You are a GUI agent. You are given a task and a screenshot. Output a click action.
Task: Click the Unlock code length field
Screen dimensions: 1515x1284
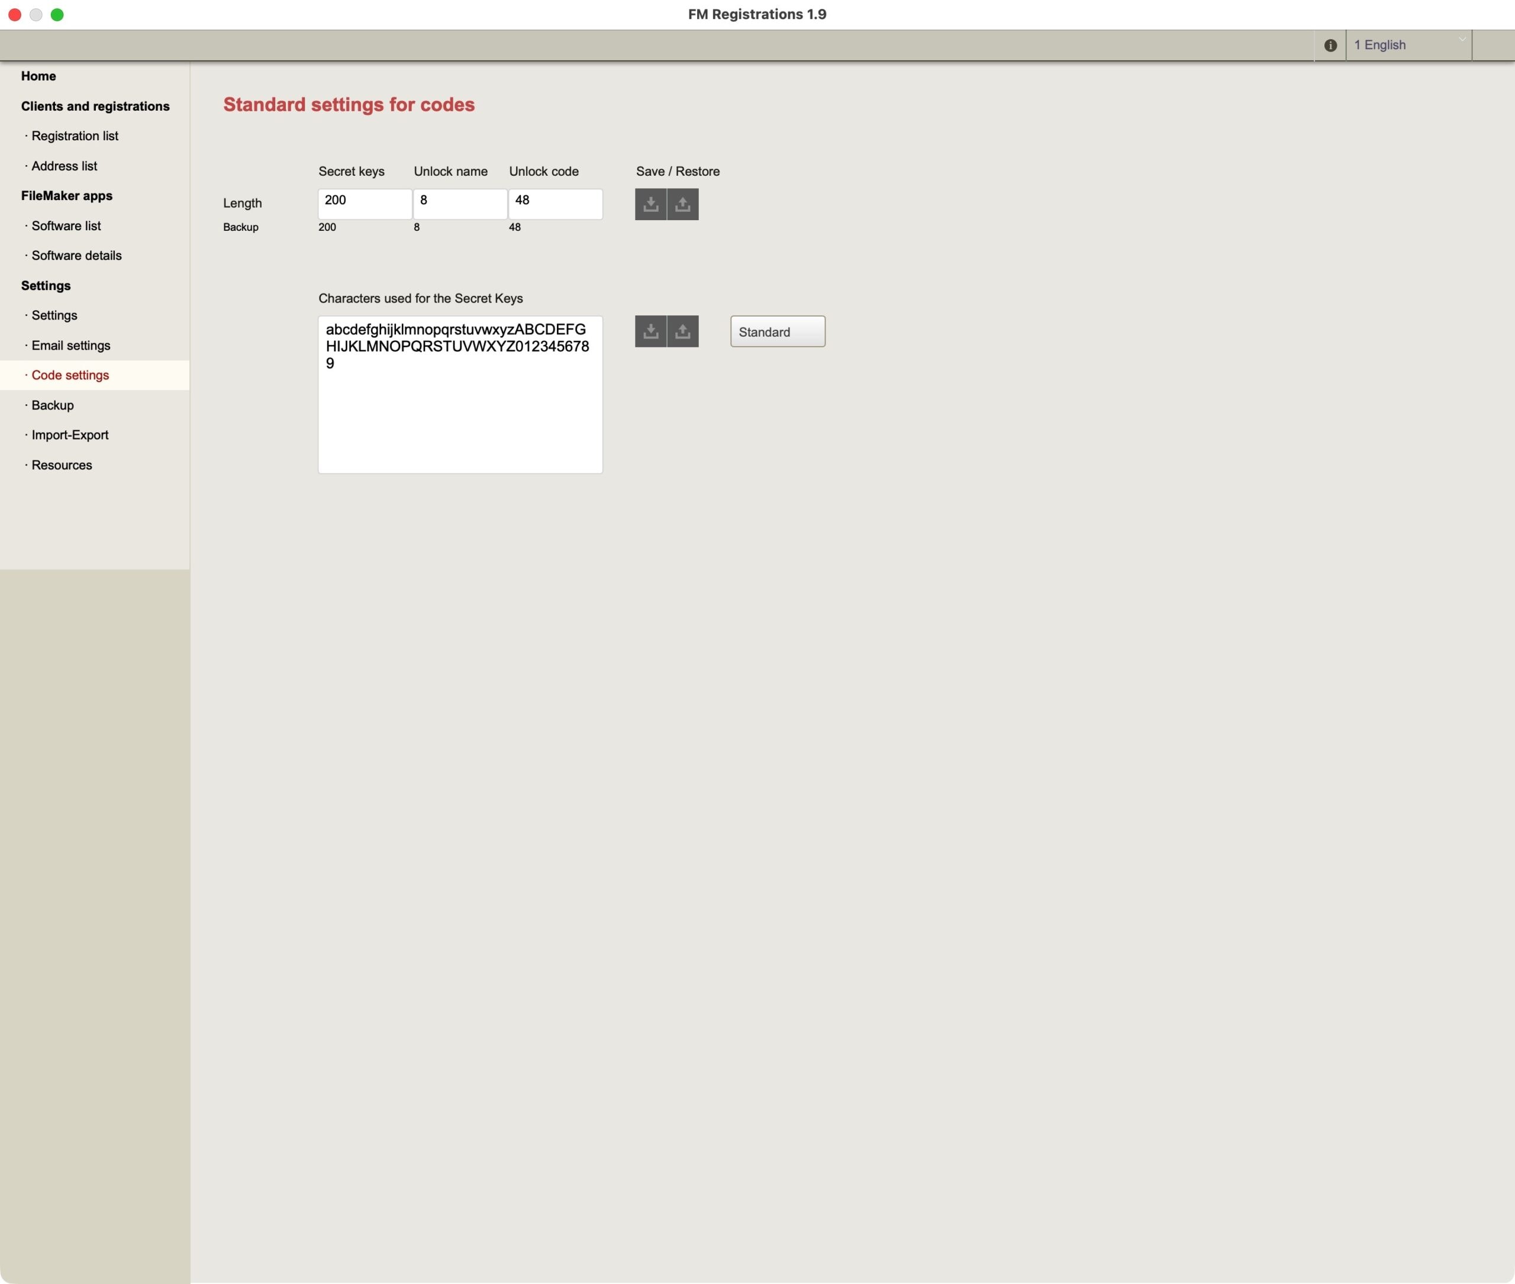click(556, 204)
